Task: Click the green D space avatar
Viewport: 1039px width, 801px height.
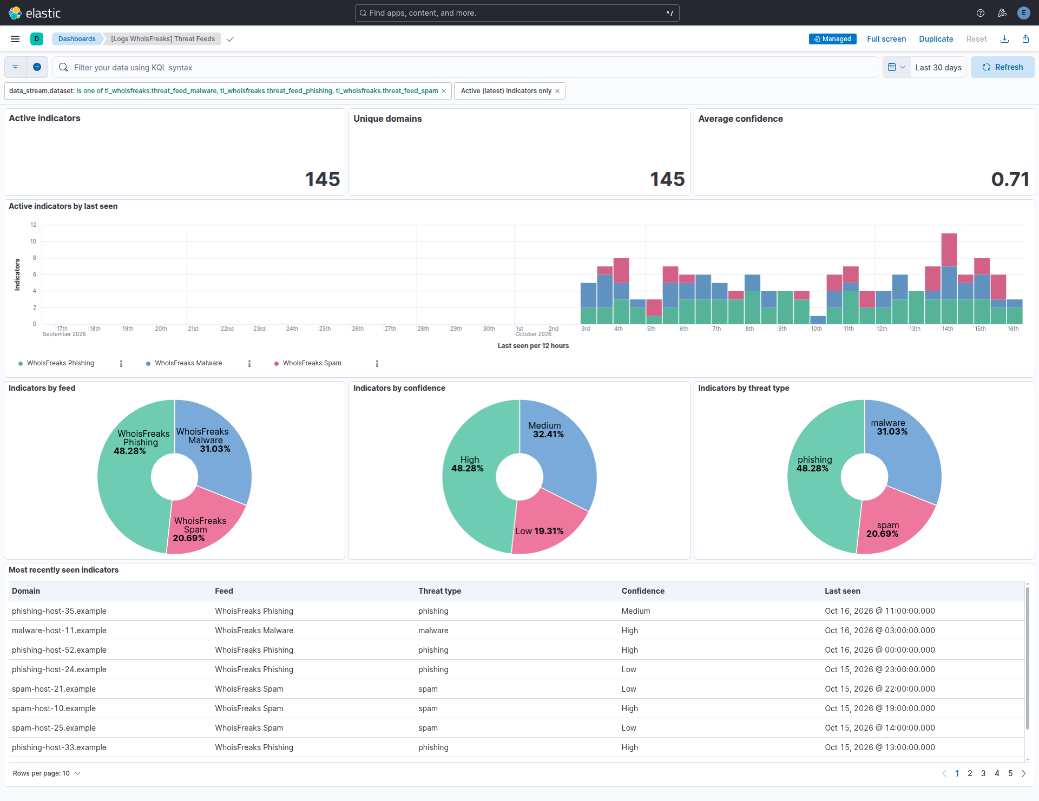Action: [x=37, y=39]
